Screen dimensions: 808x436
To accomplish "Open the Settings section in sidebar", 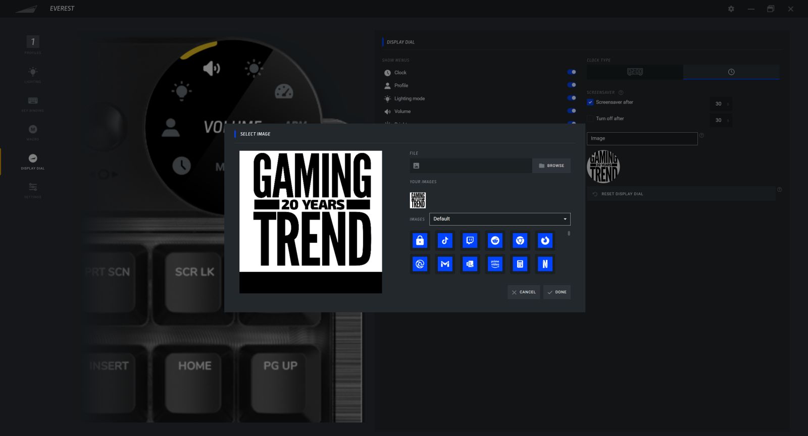I will [x=33, y=190].
